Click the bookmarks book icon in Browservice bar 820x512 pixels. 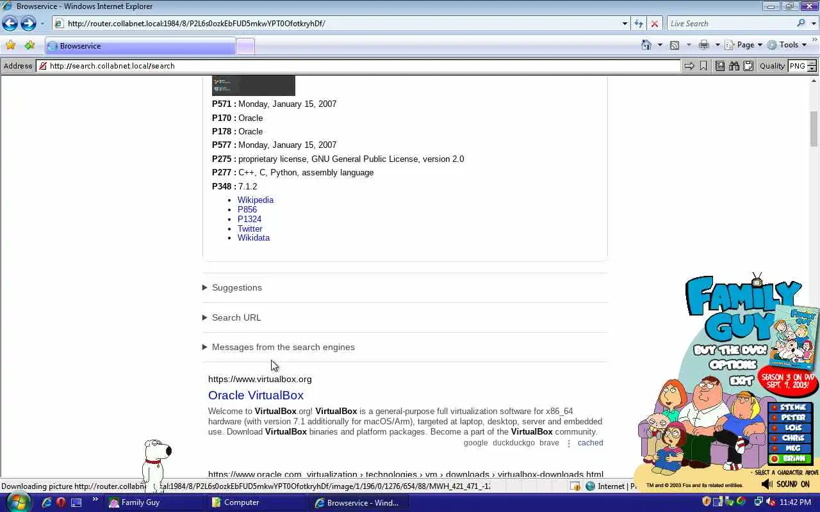tap(720, 66)
